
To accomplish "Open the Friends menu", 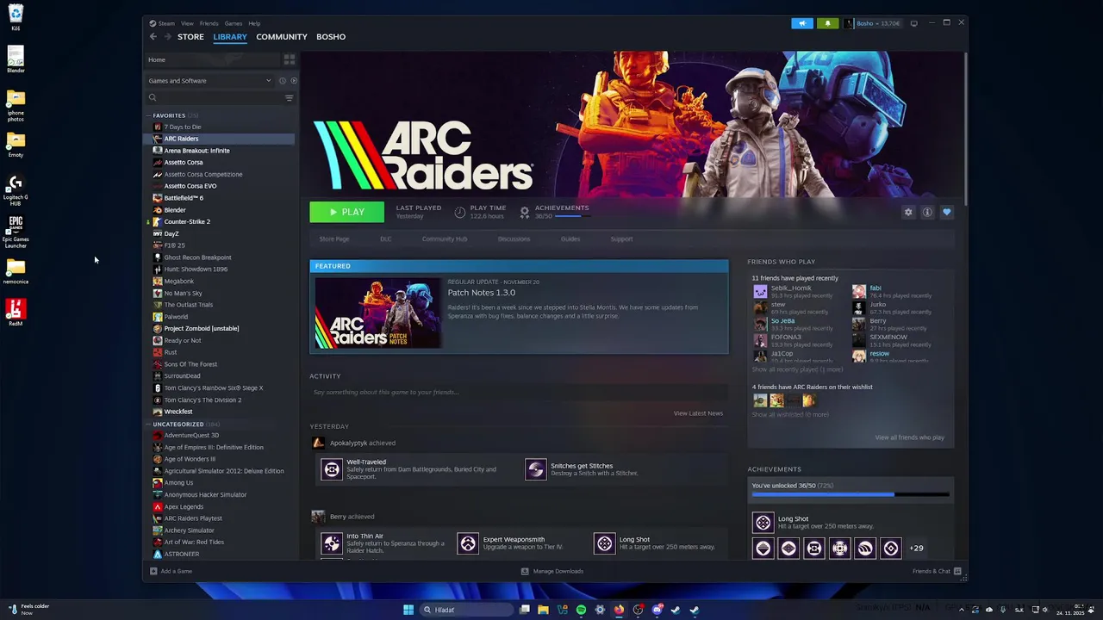I will click(x=209, y=23).
